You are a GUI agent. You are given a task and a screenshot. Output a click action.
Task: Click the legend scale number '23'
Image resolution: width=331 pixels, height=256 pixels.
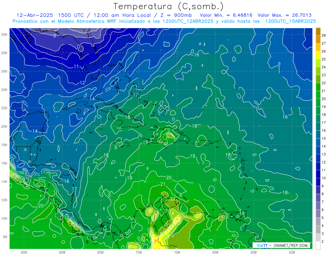(324, 75)
